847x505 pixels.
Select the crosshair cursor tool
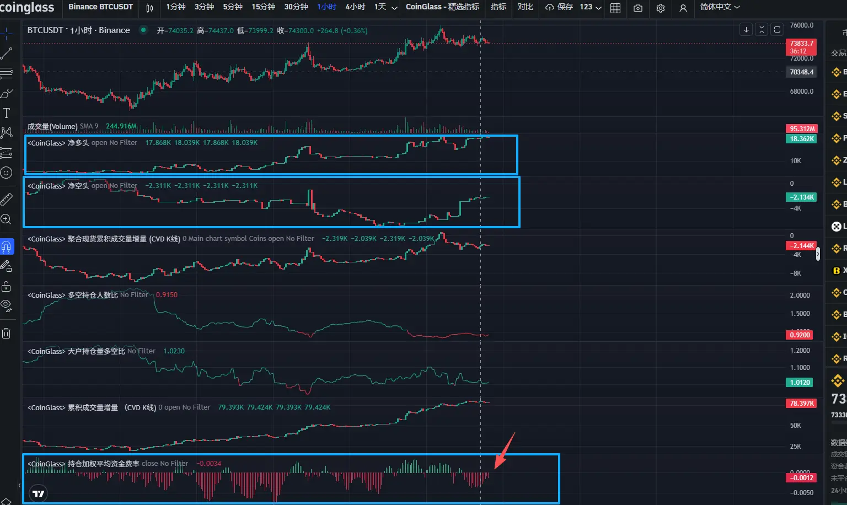[x=6, y=34]
